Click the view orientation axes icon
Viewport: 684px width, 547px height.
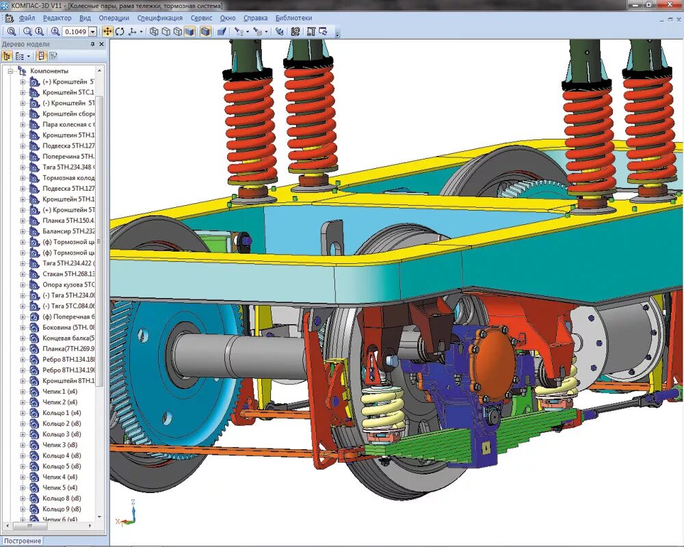133,31
